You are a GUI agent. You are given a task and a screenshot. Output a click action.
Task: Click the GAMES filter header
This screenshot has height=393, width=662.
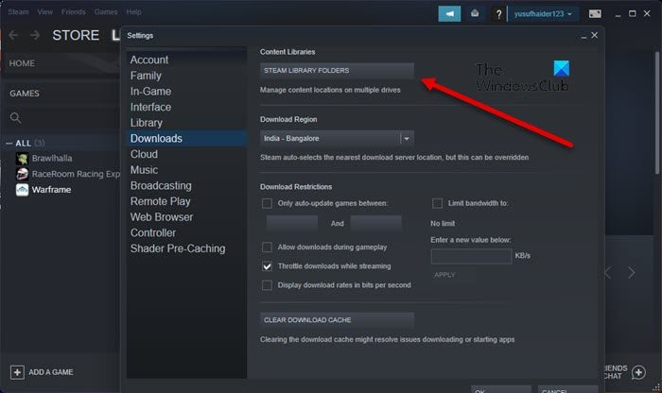click(25, 94)
